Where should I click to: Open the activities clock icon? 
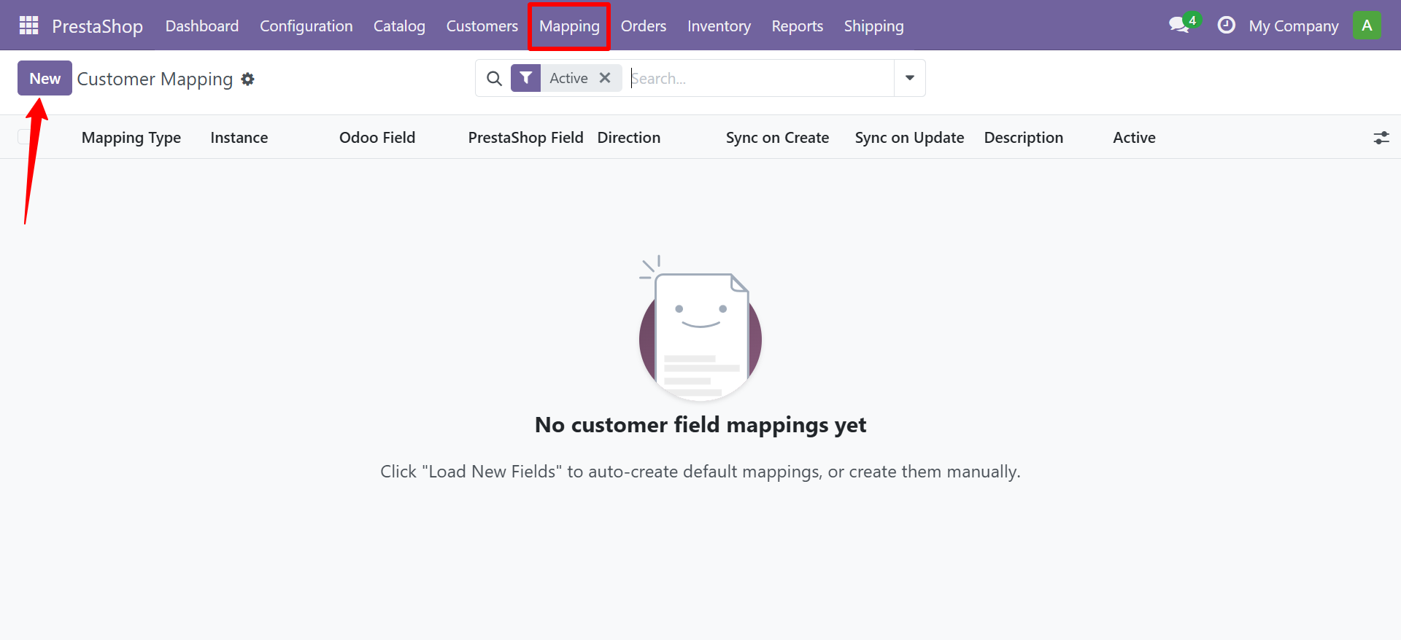[x=1227, y=26]
